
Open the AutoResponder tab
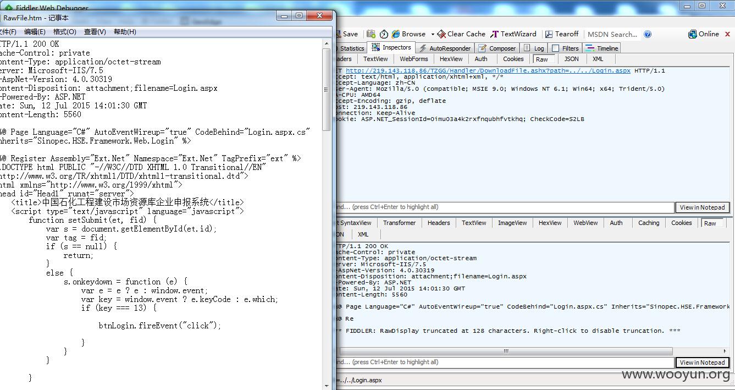click(445, 48)
